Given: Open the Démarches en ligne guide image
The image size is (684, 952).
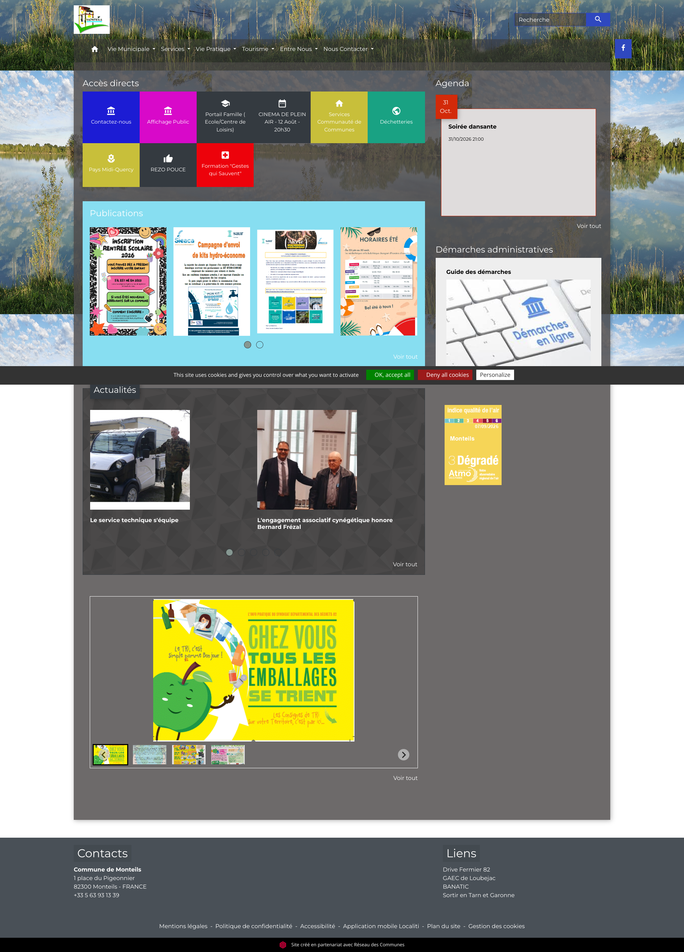Looking at the screenshot, I should pyautogui.click(x=518, y=323).
